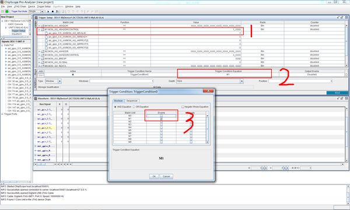The height and width of the screenshot is (210, 350).
Task: Click the Trigger Condition Equation M1 cell
Action: click(228, 75)
